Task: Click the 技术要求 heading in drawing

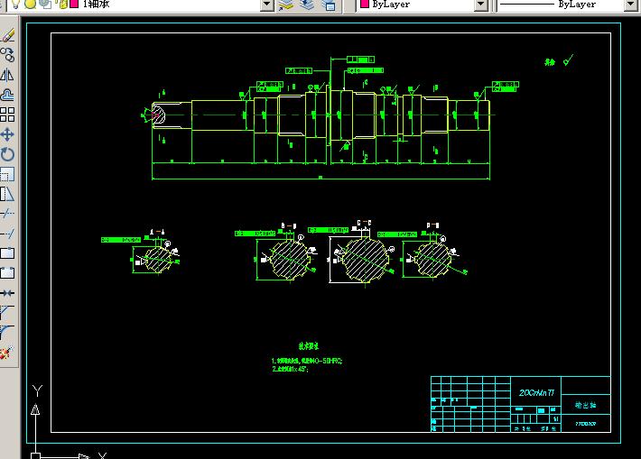Action: (x=309, y=346)
